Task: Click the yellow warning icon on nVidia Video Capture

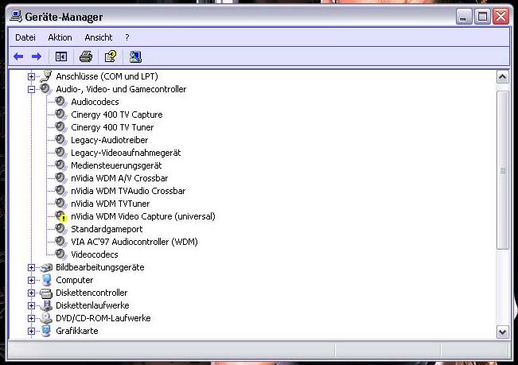Action: coord(64,219)
